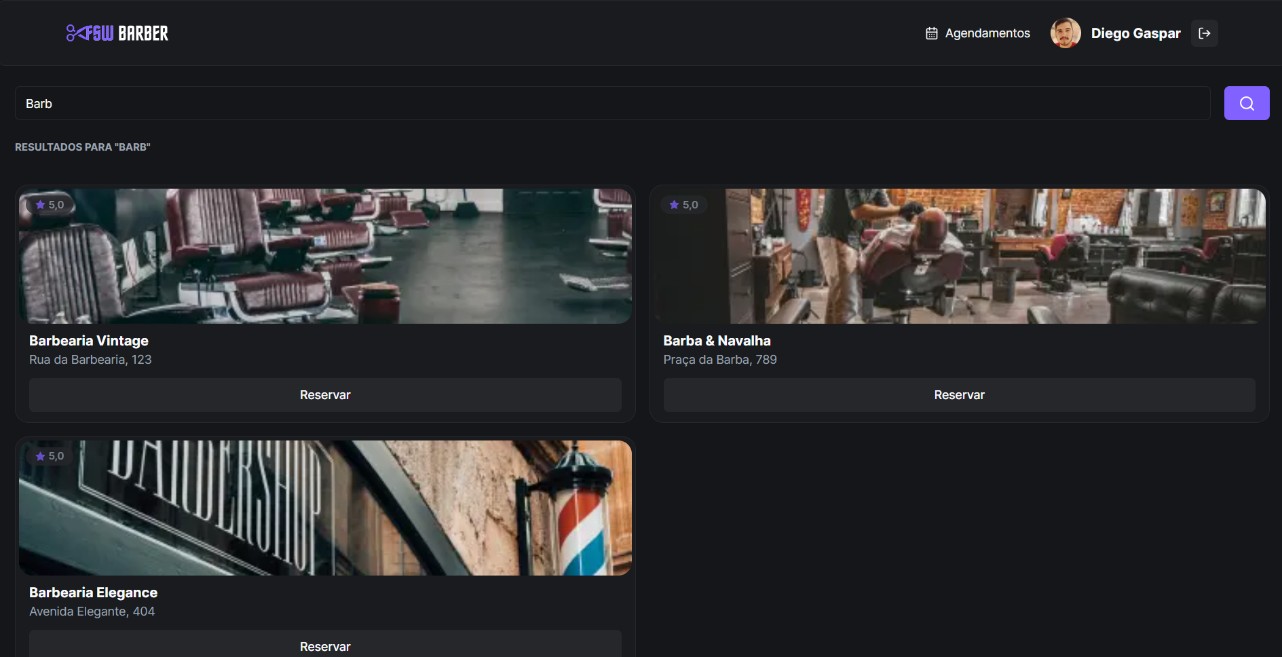Reserve at Barbearia Vintage
This screenshot has width=1282, height=657.
coord(325,395)
